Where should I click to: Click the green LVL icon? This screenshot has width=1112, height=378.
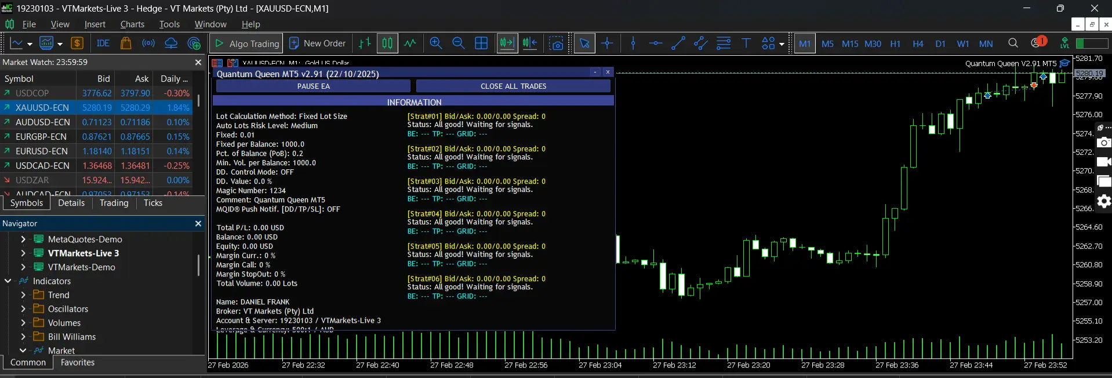point(1064,43)
